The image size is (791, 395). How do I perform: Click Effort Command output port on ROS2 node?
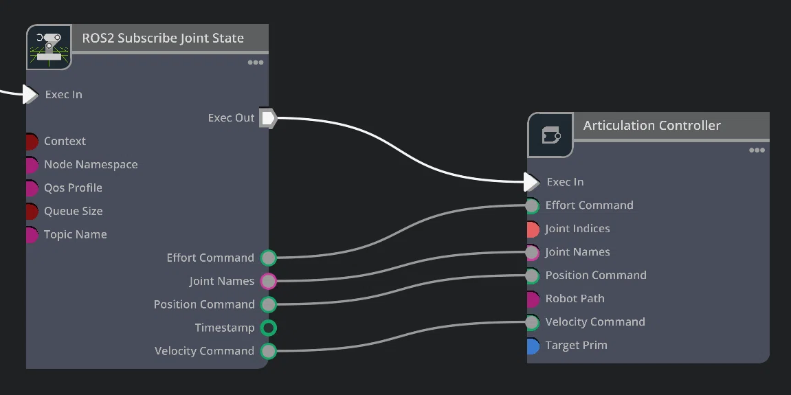coord(269,258)
